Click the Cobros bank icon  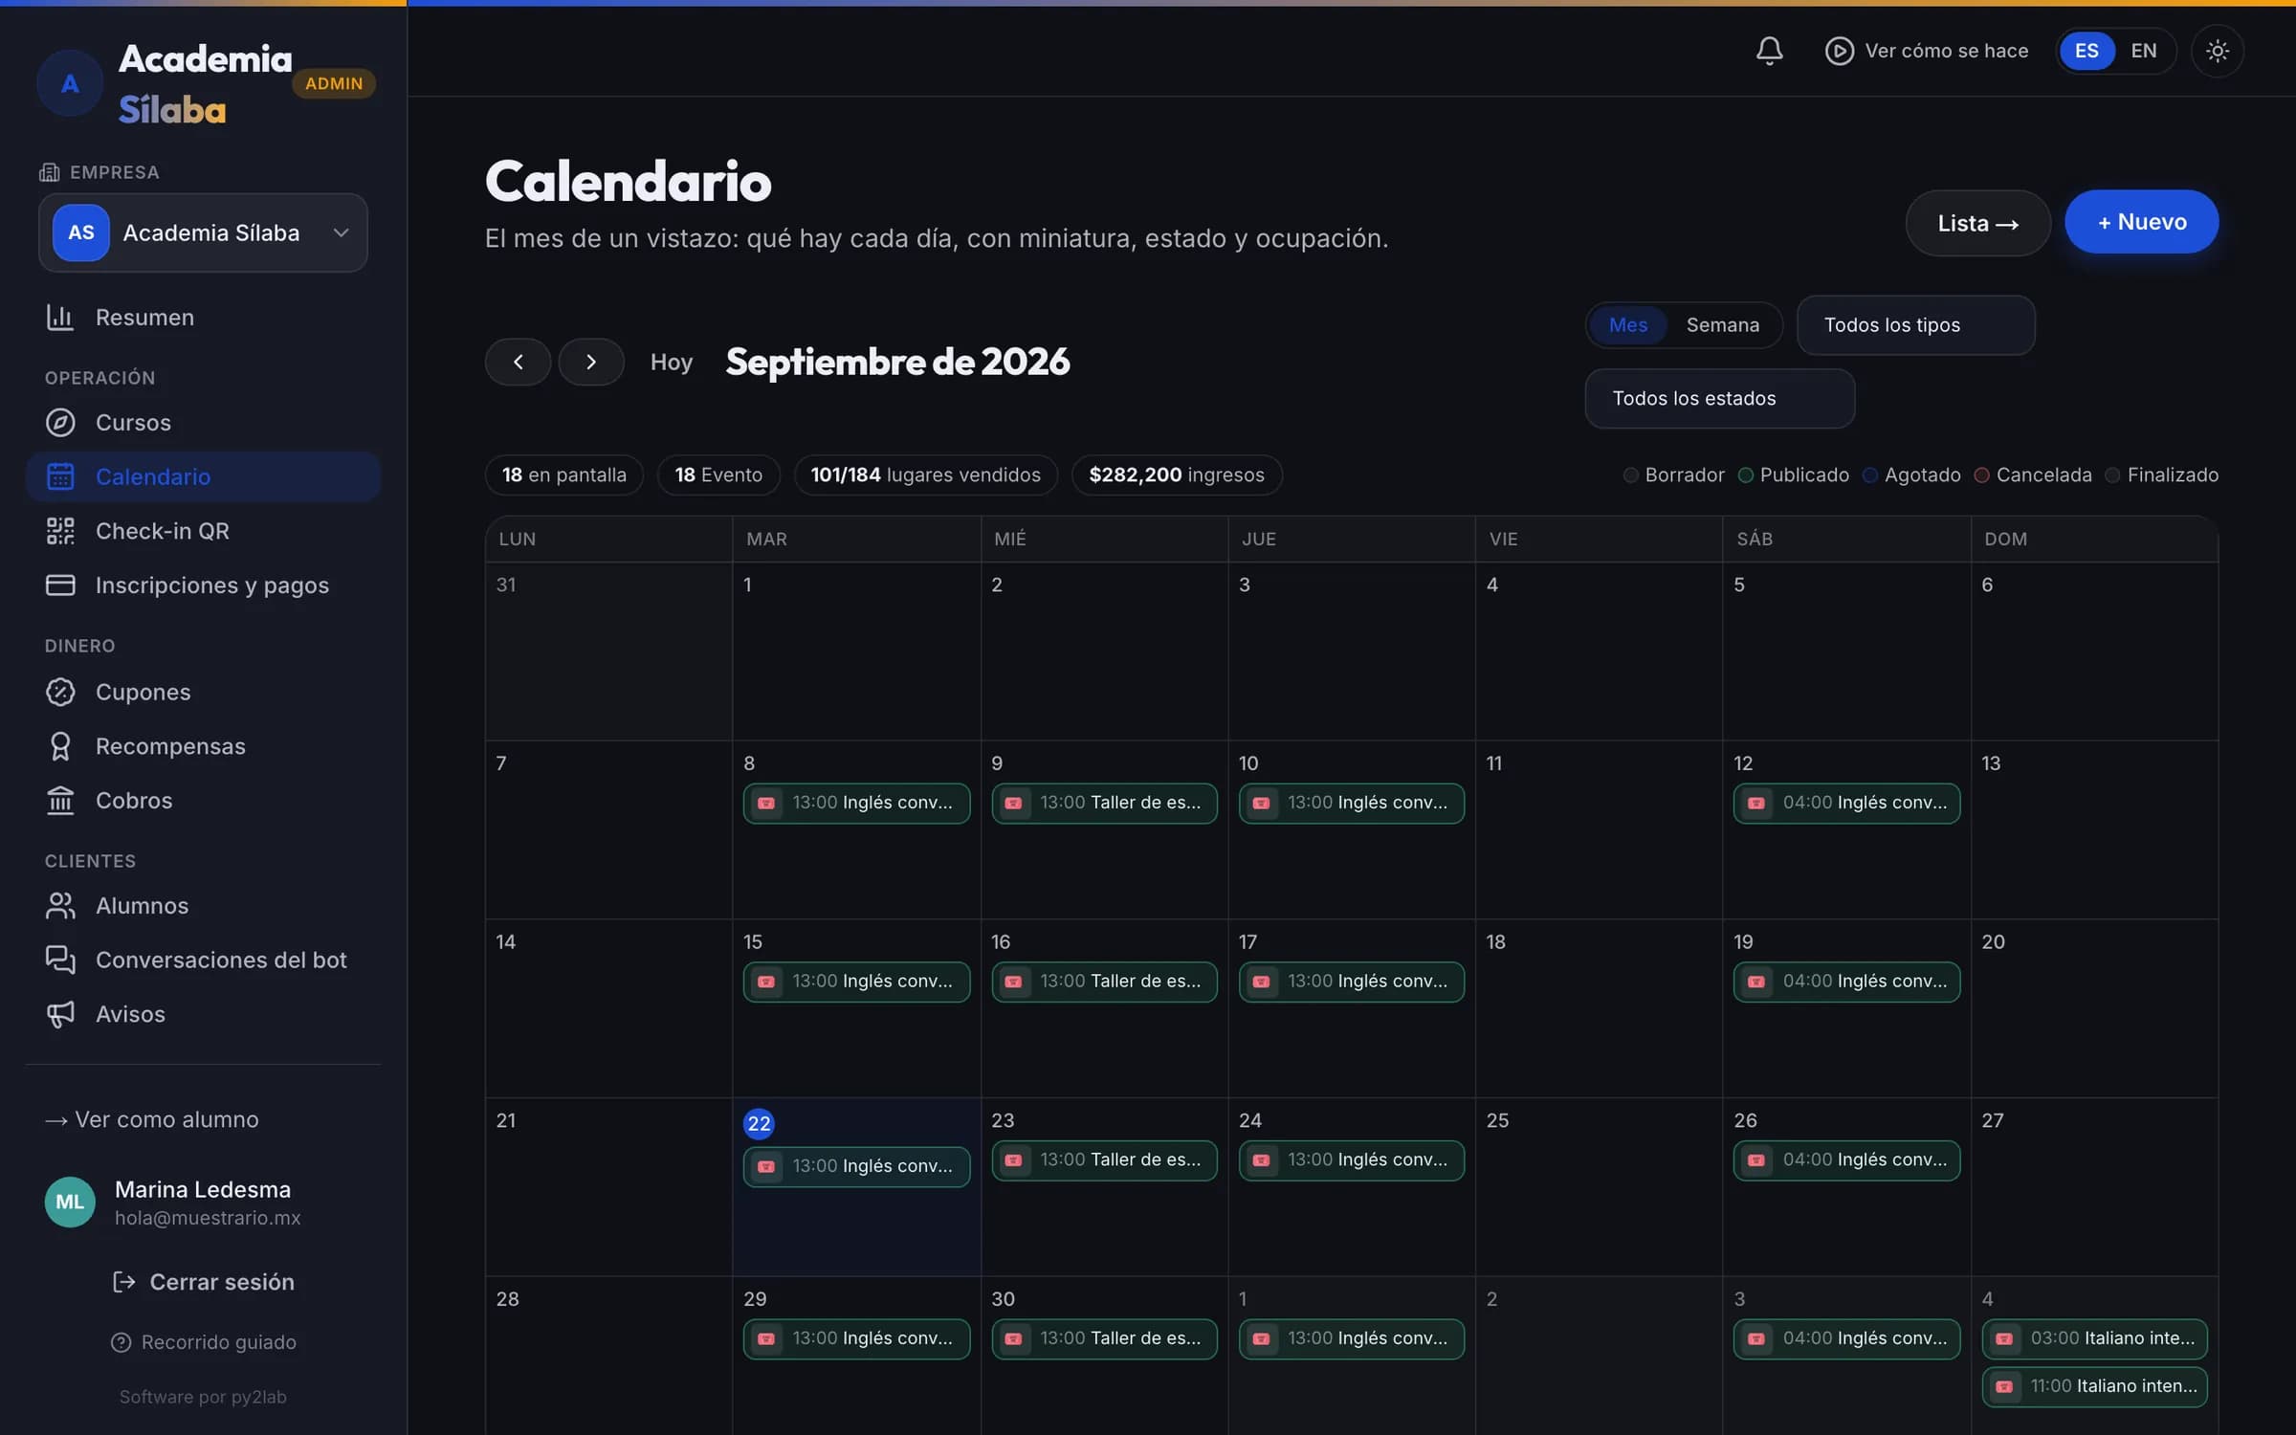60,800
